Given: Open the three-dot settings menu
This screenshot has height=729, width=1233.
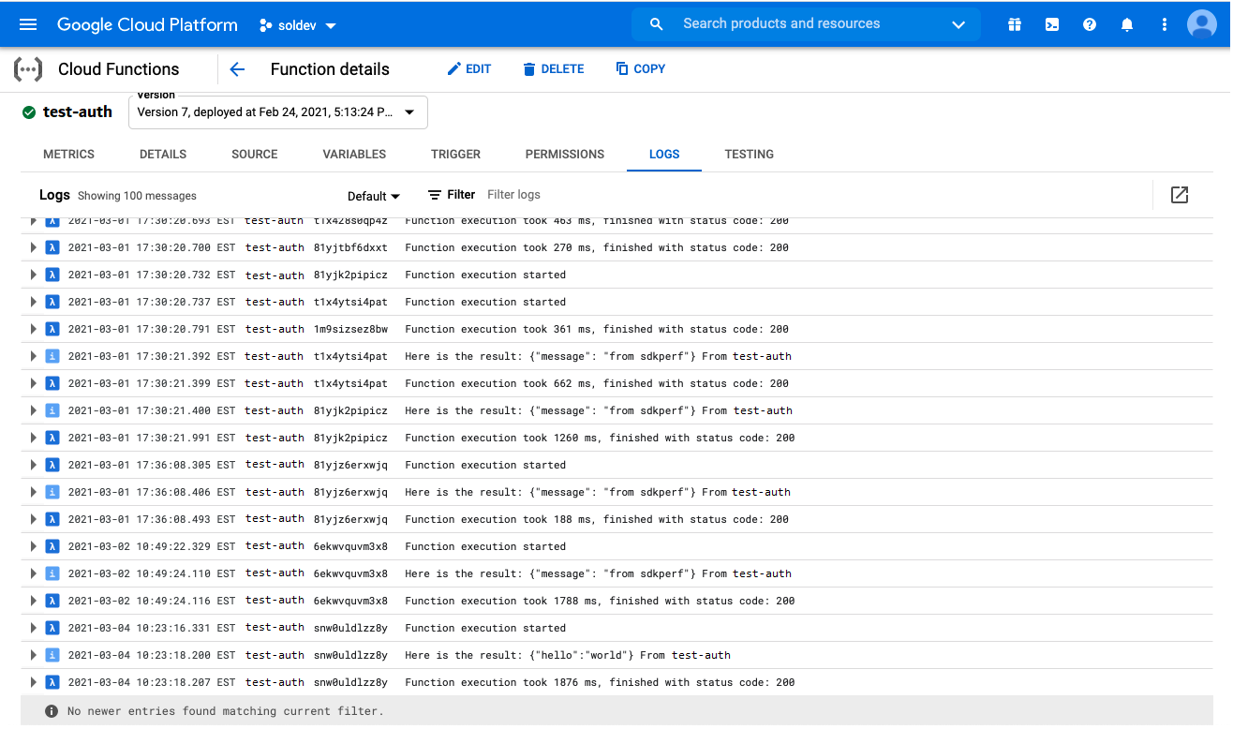Looking at the screenshot, I should point(1165,24).
